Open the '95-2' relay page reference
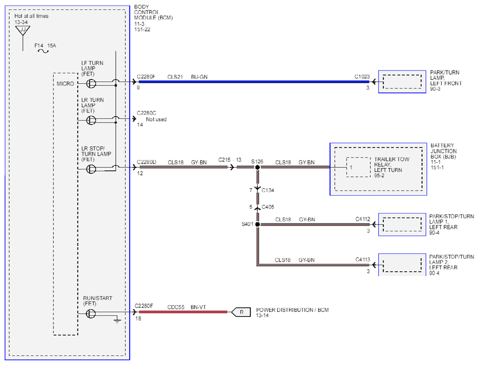The width and height of the screenshot is (479, 365). [x=379, y=176]
